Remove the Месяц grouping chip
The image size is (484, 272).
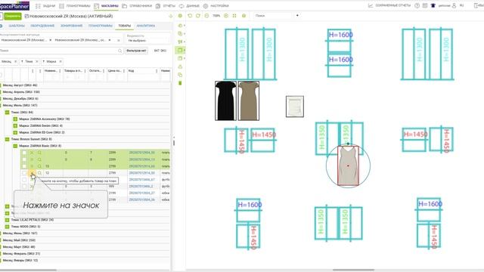[x=16, y=62]
